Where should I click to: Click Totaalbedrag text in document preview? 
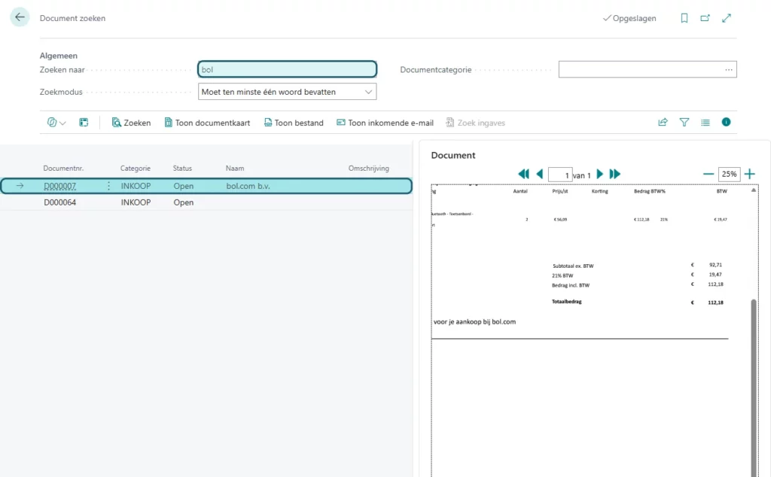click(x=566, y=302)
